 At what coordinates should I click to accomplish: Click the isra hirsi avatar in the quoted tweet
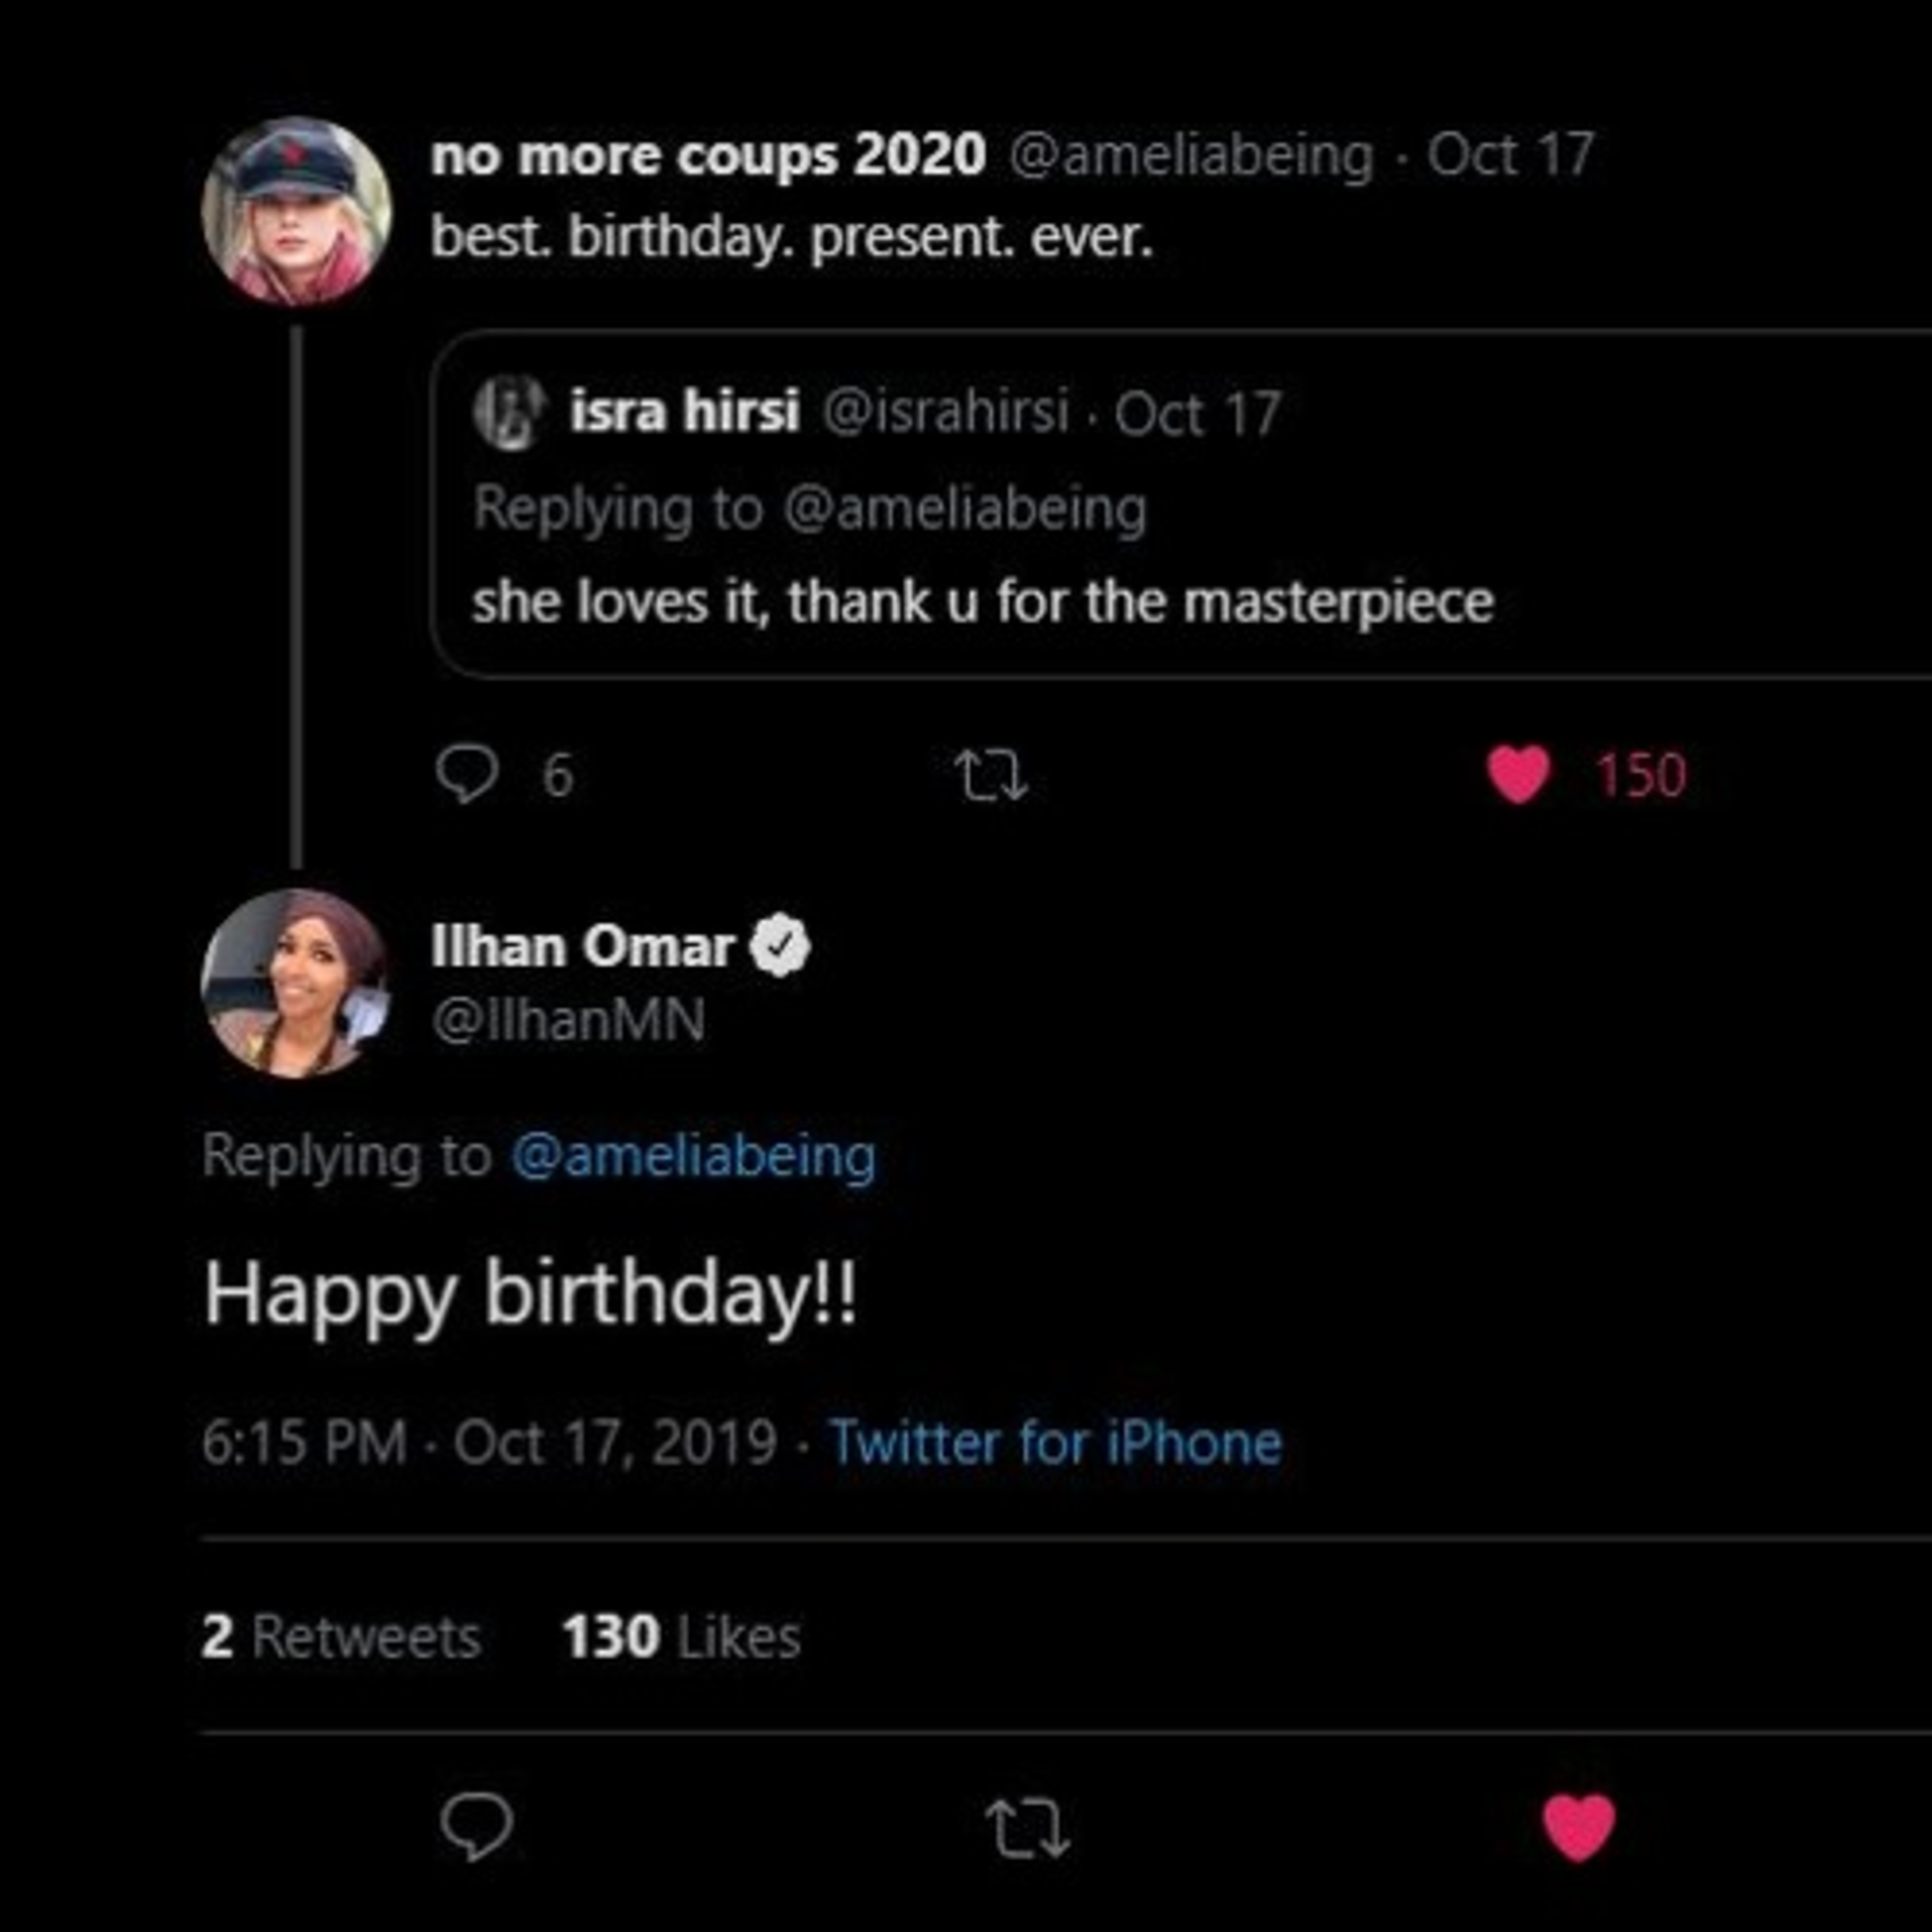[510, 412]
